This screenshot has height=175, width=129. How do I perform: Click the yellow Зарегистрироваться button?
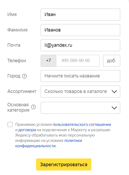(64, 164)
